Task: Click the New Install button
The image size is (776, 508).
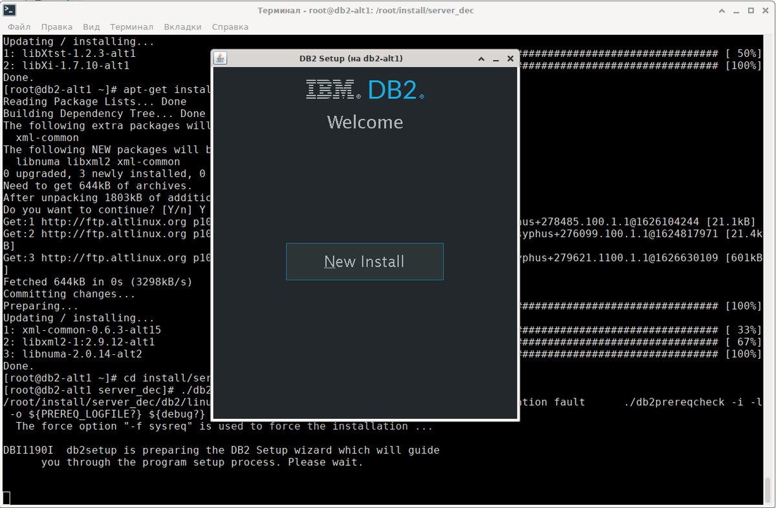Action: [365, 262]
